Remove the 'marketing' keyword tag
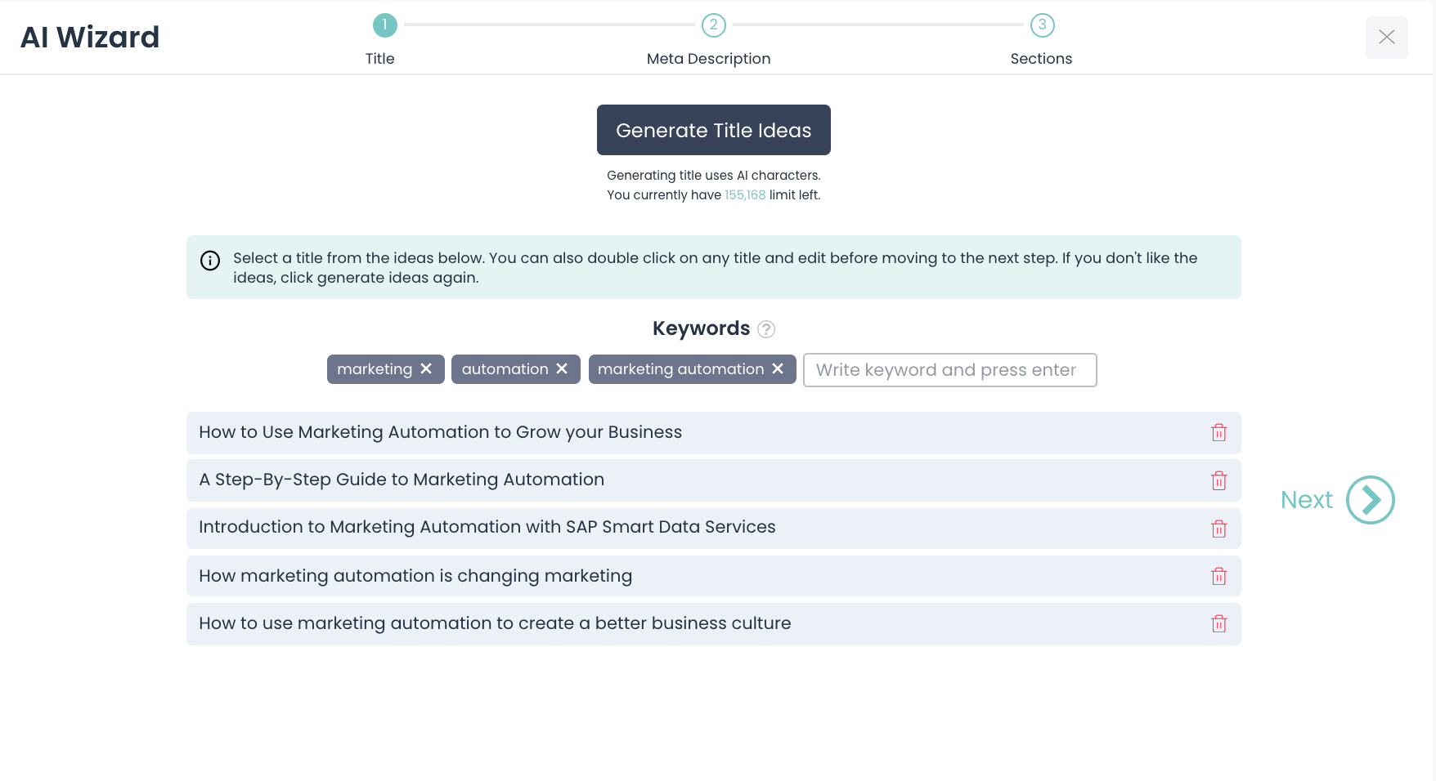Screen dimensions: 1436x781 [426, 369]
